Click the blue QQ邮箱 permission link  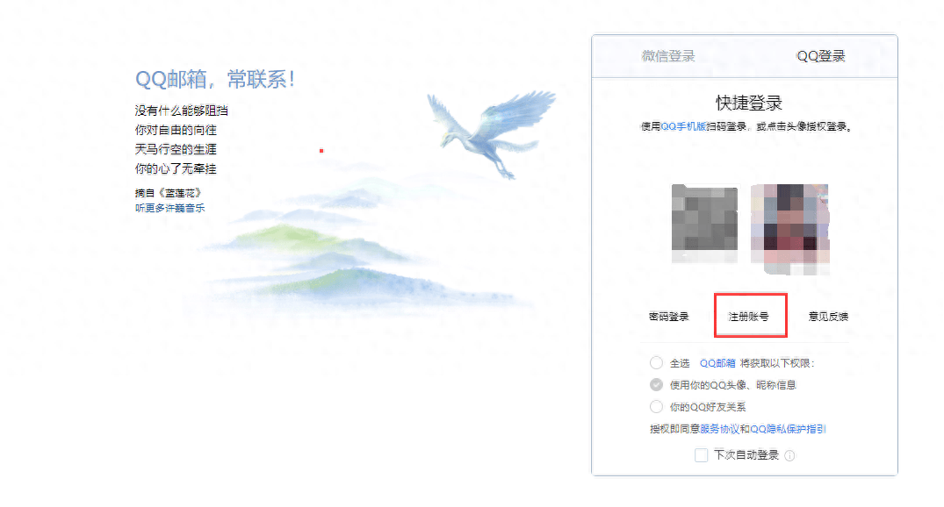point(717,363)
